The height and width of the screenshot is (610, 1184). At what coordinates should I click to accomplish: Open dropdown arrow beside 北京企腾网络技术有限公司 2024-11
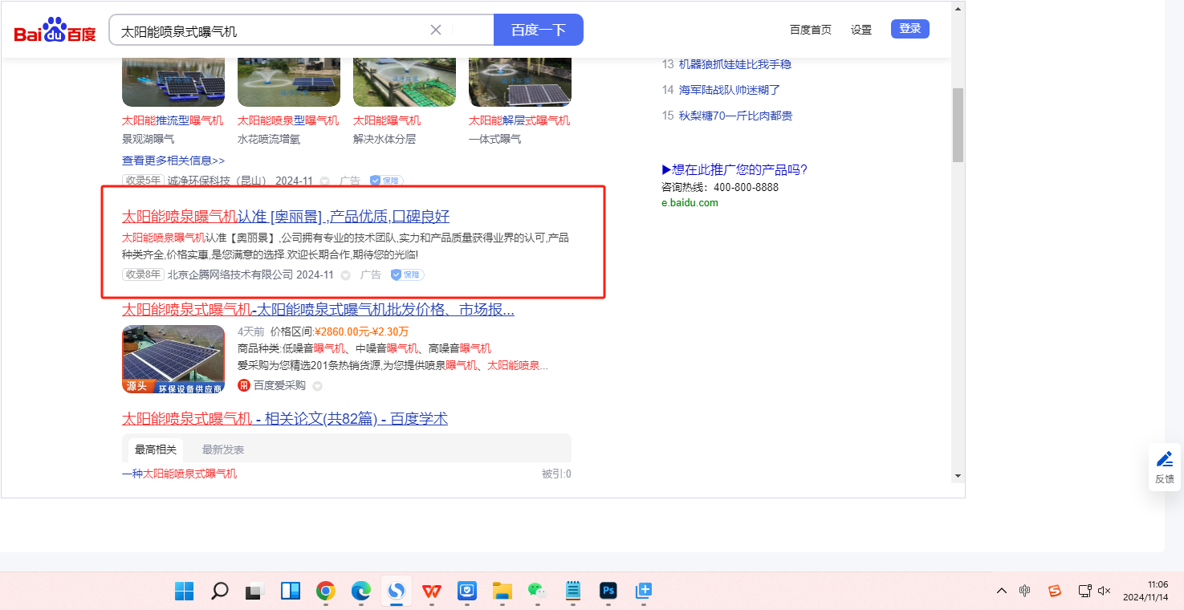coord(346,275)
